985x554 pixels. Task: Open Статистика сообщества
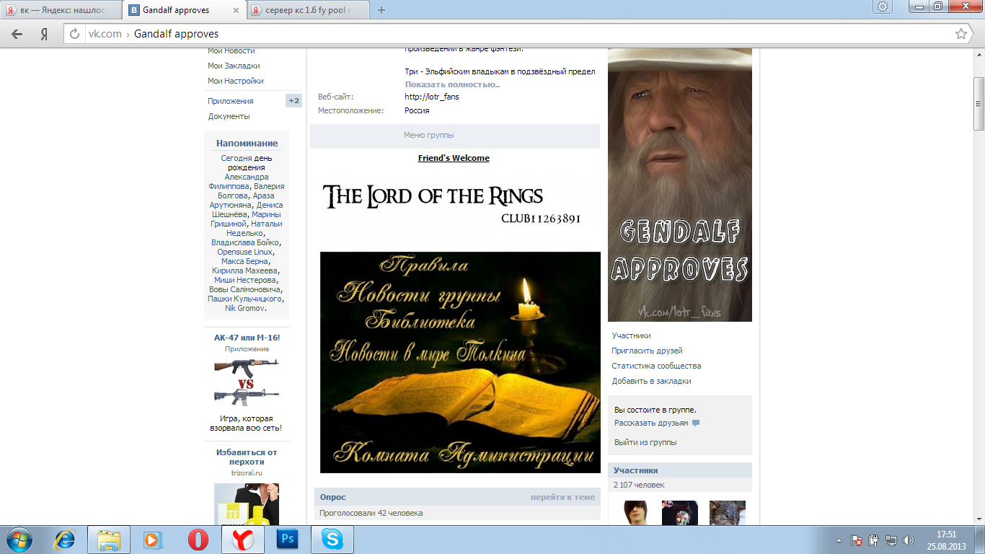(x=656, y=366)
